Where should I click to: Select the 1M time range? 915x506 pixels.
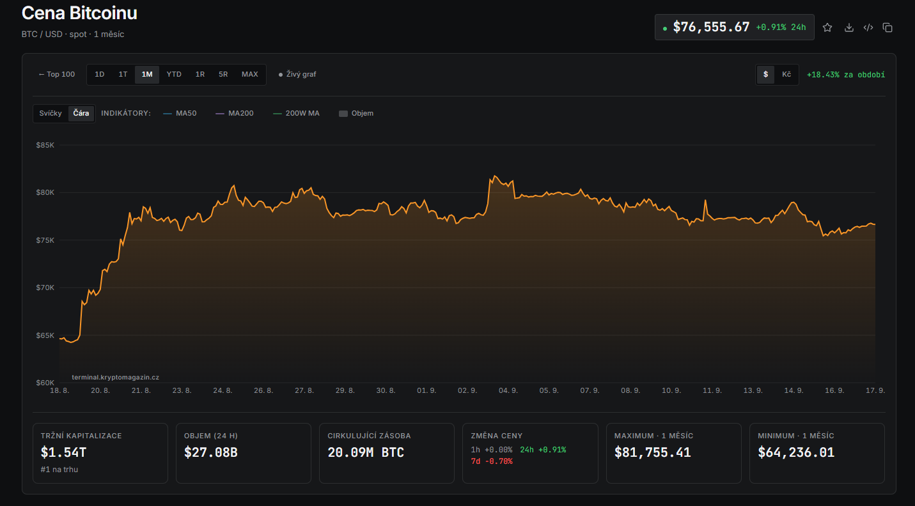(x=147, y=74)
